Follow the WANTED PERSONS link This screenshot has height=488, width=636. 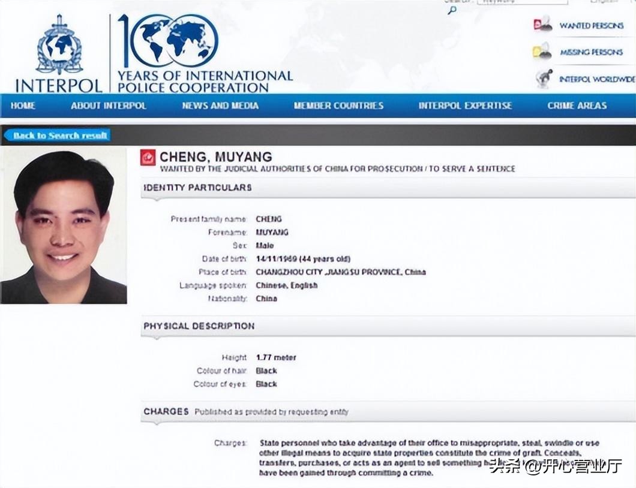point(591,26)
